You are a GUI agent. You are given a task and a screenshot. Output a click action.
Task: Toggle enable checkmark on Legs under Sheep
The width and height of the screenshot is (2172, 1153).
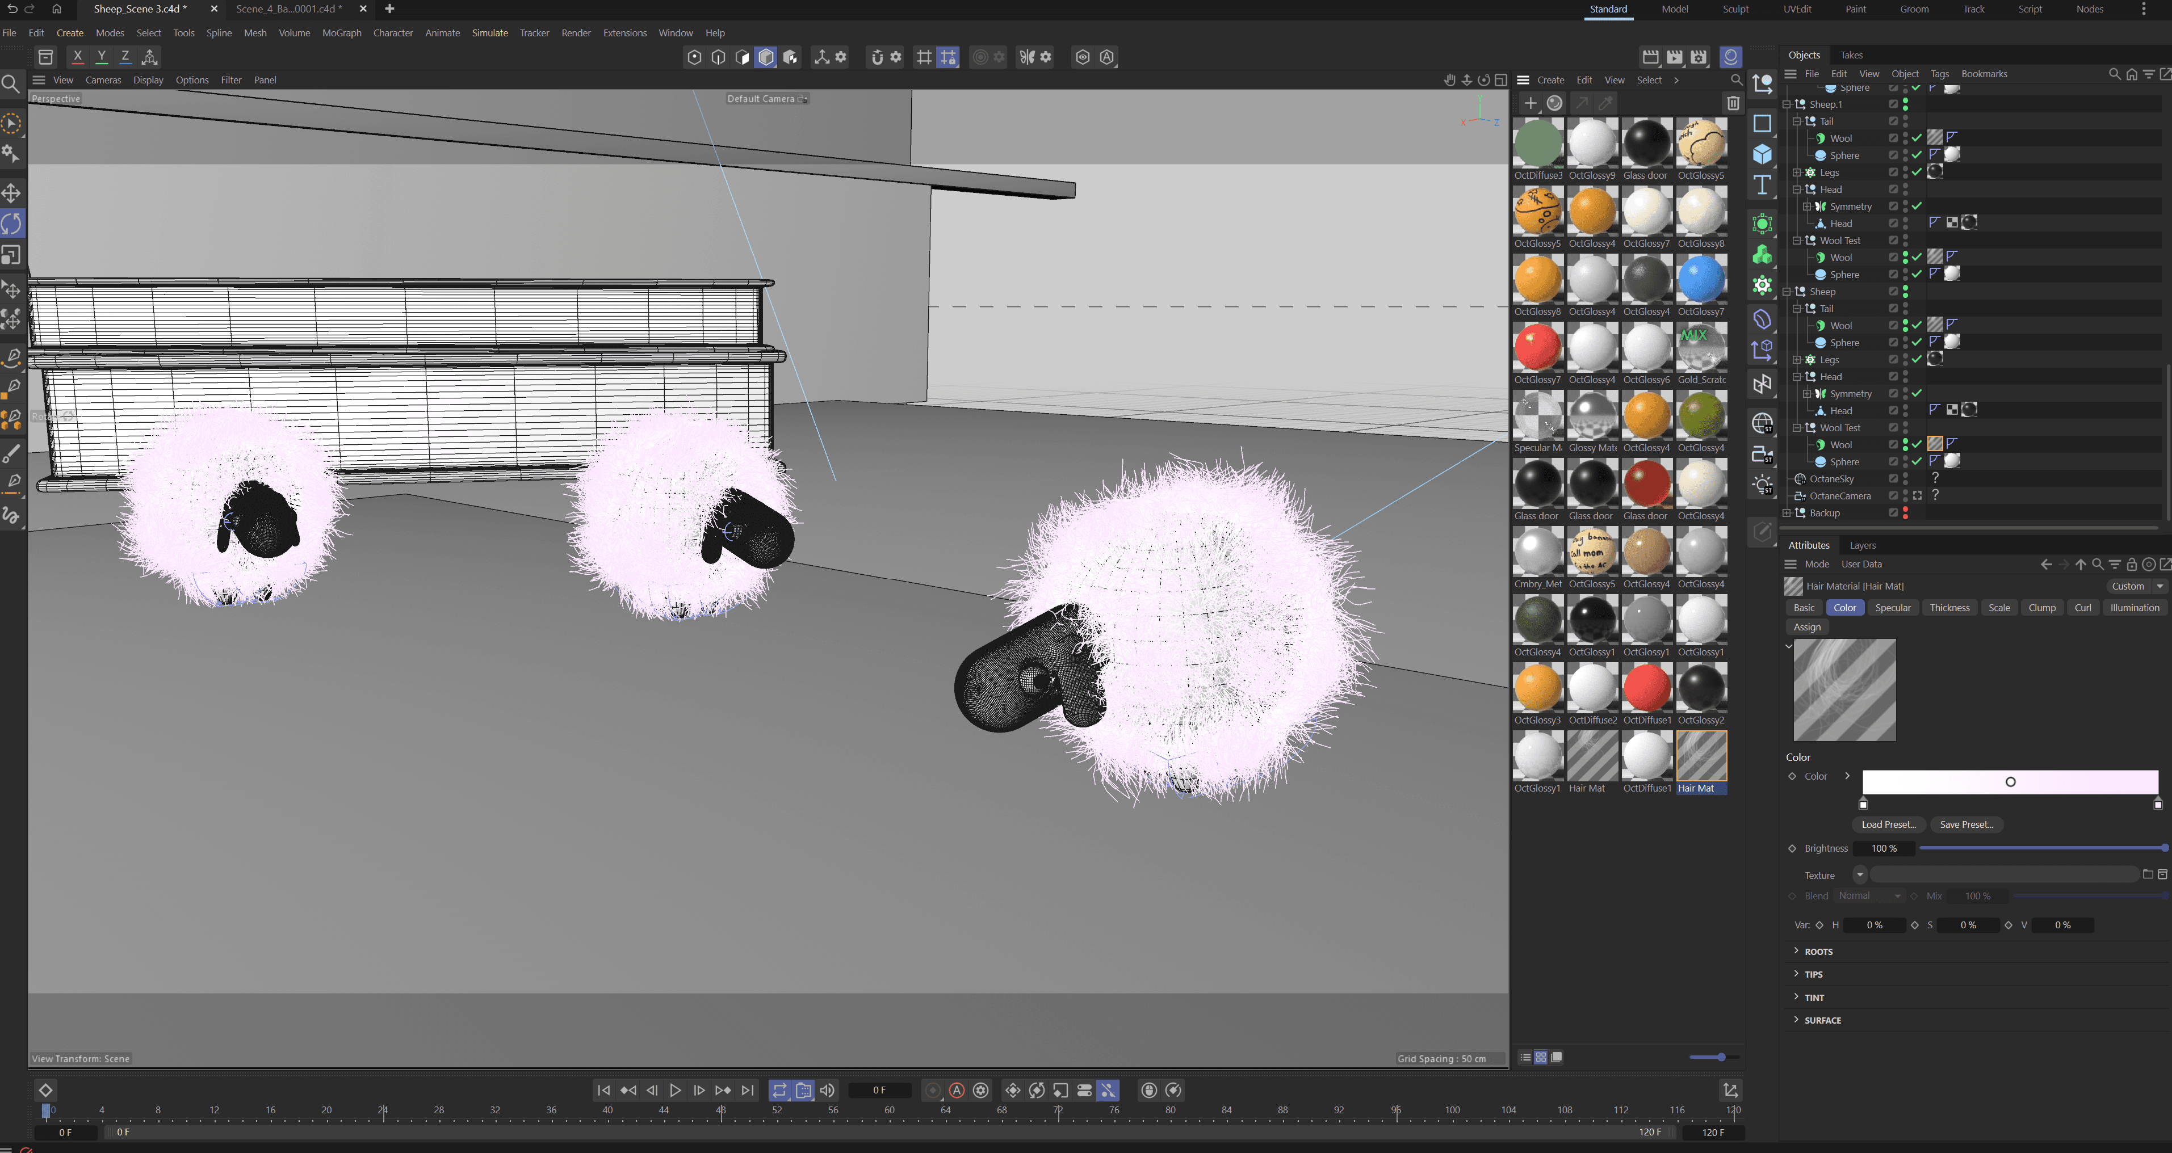click(1917, 360)
